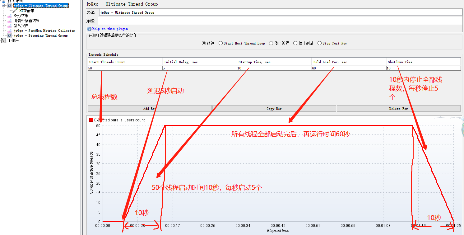
Task: Select jp@gc - PerfMon Metrics Collector item
Action: (44, 31)
